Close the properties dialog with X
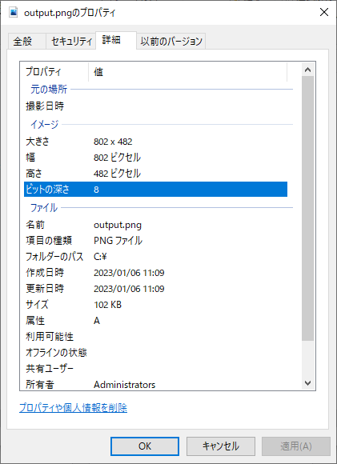Image resolution: width=337 pixels, height=464 pixels. 324,13
